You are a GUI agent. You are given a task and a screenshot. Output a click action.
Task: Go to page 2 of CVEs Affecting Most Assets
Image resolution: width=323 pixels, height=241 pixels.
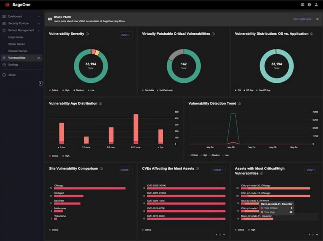click(220, 234)
